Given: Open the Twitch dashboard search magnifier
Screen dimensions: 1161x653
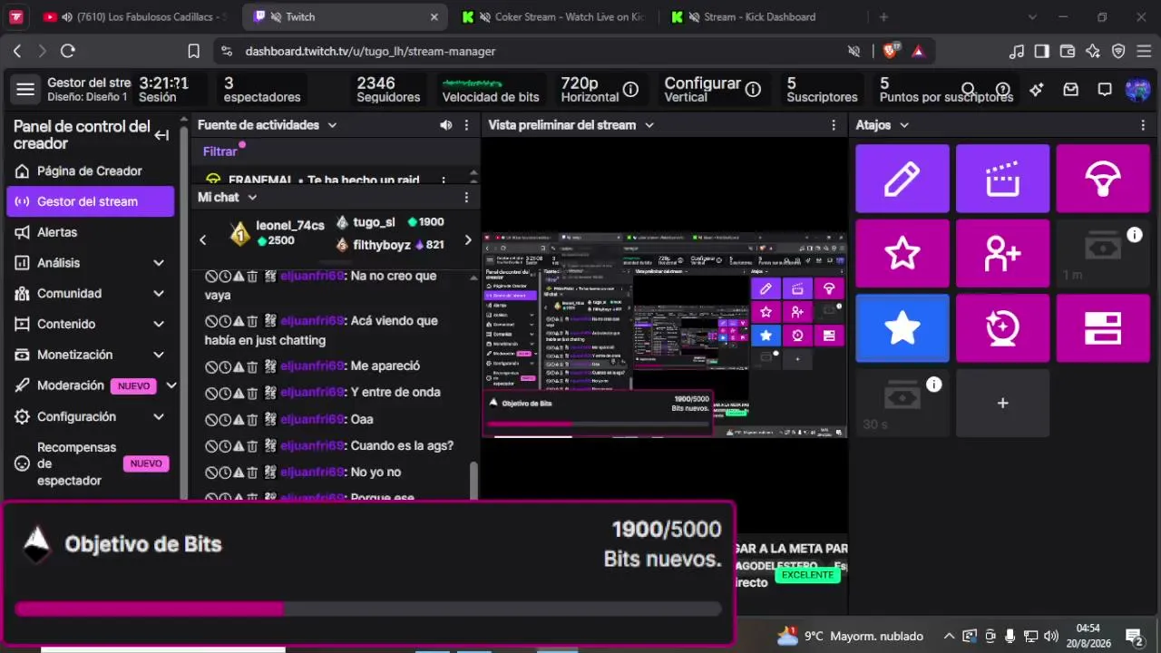Looking at the screenshot, I should click(x=969, y=89).
